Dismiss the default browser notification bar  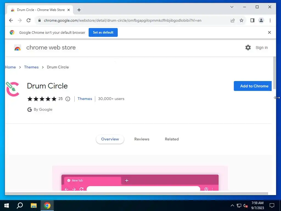269,32
